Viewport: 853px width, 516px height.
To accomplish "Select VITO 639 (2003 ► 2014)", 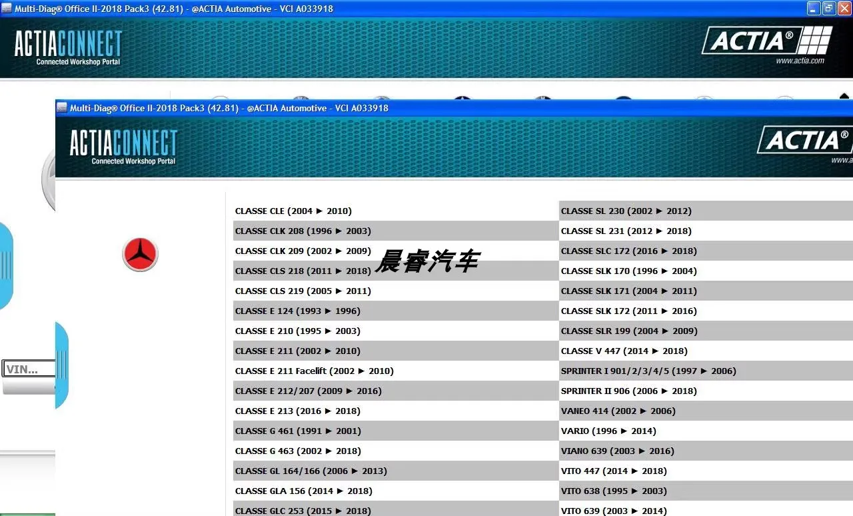I will 706,509.
